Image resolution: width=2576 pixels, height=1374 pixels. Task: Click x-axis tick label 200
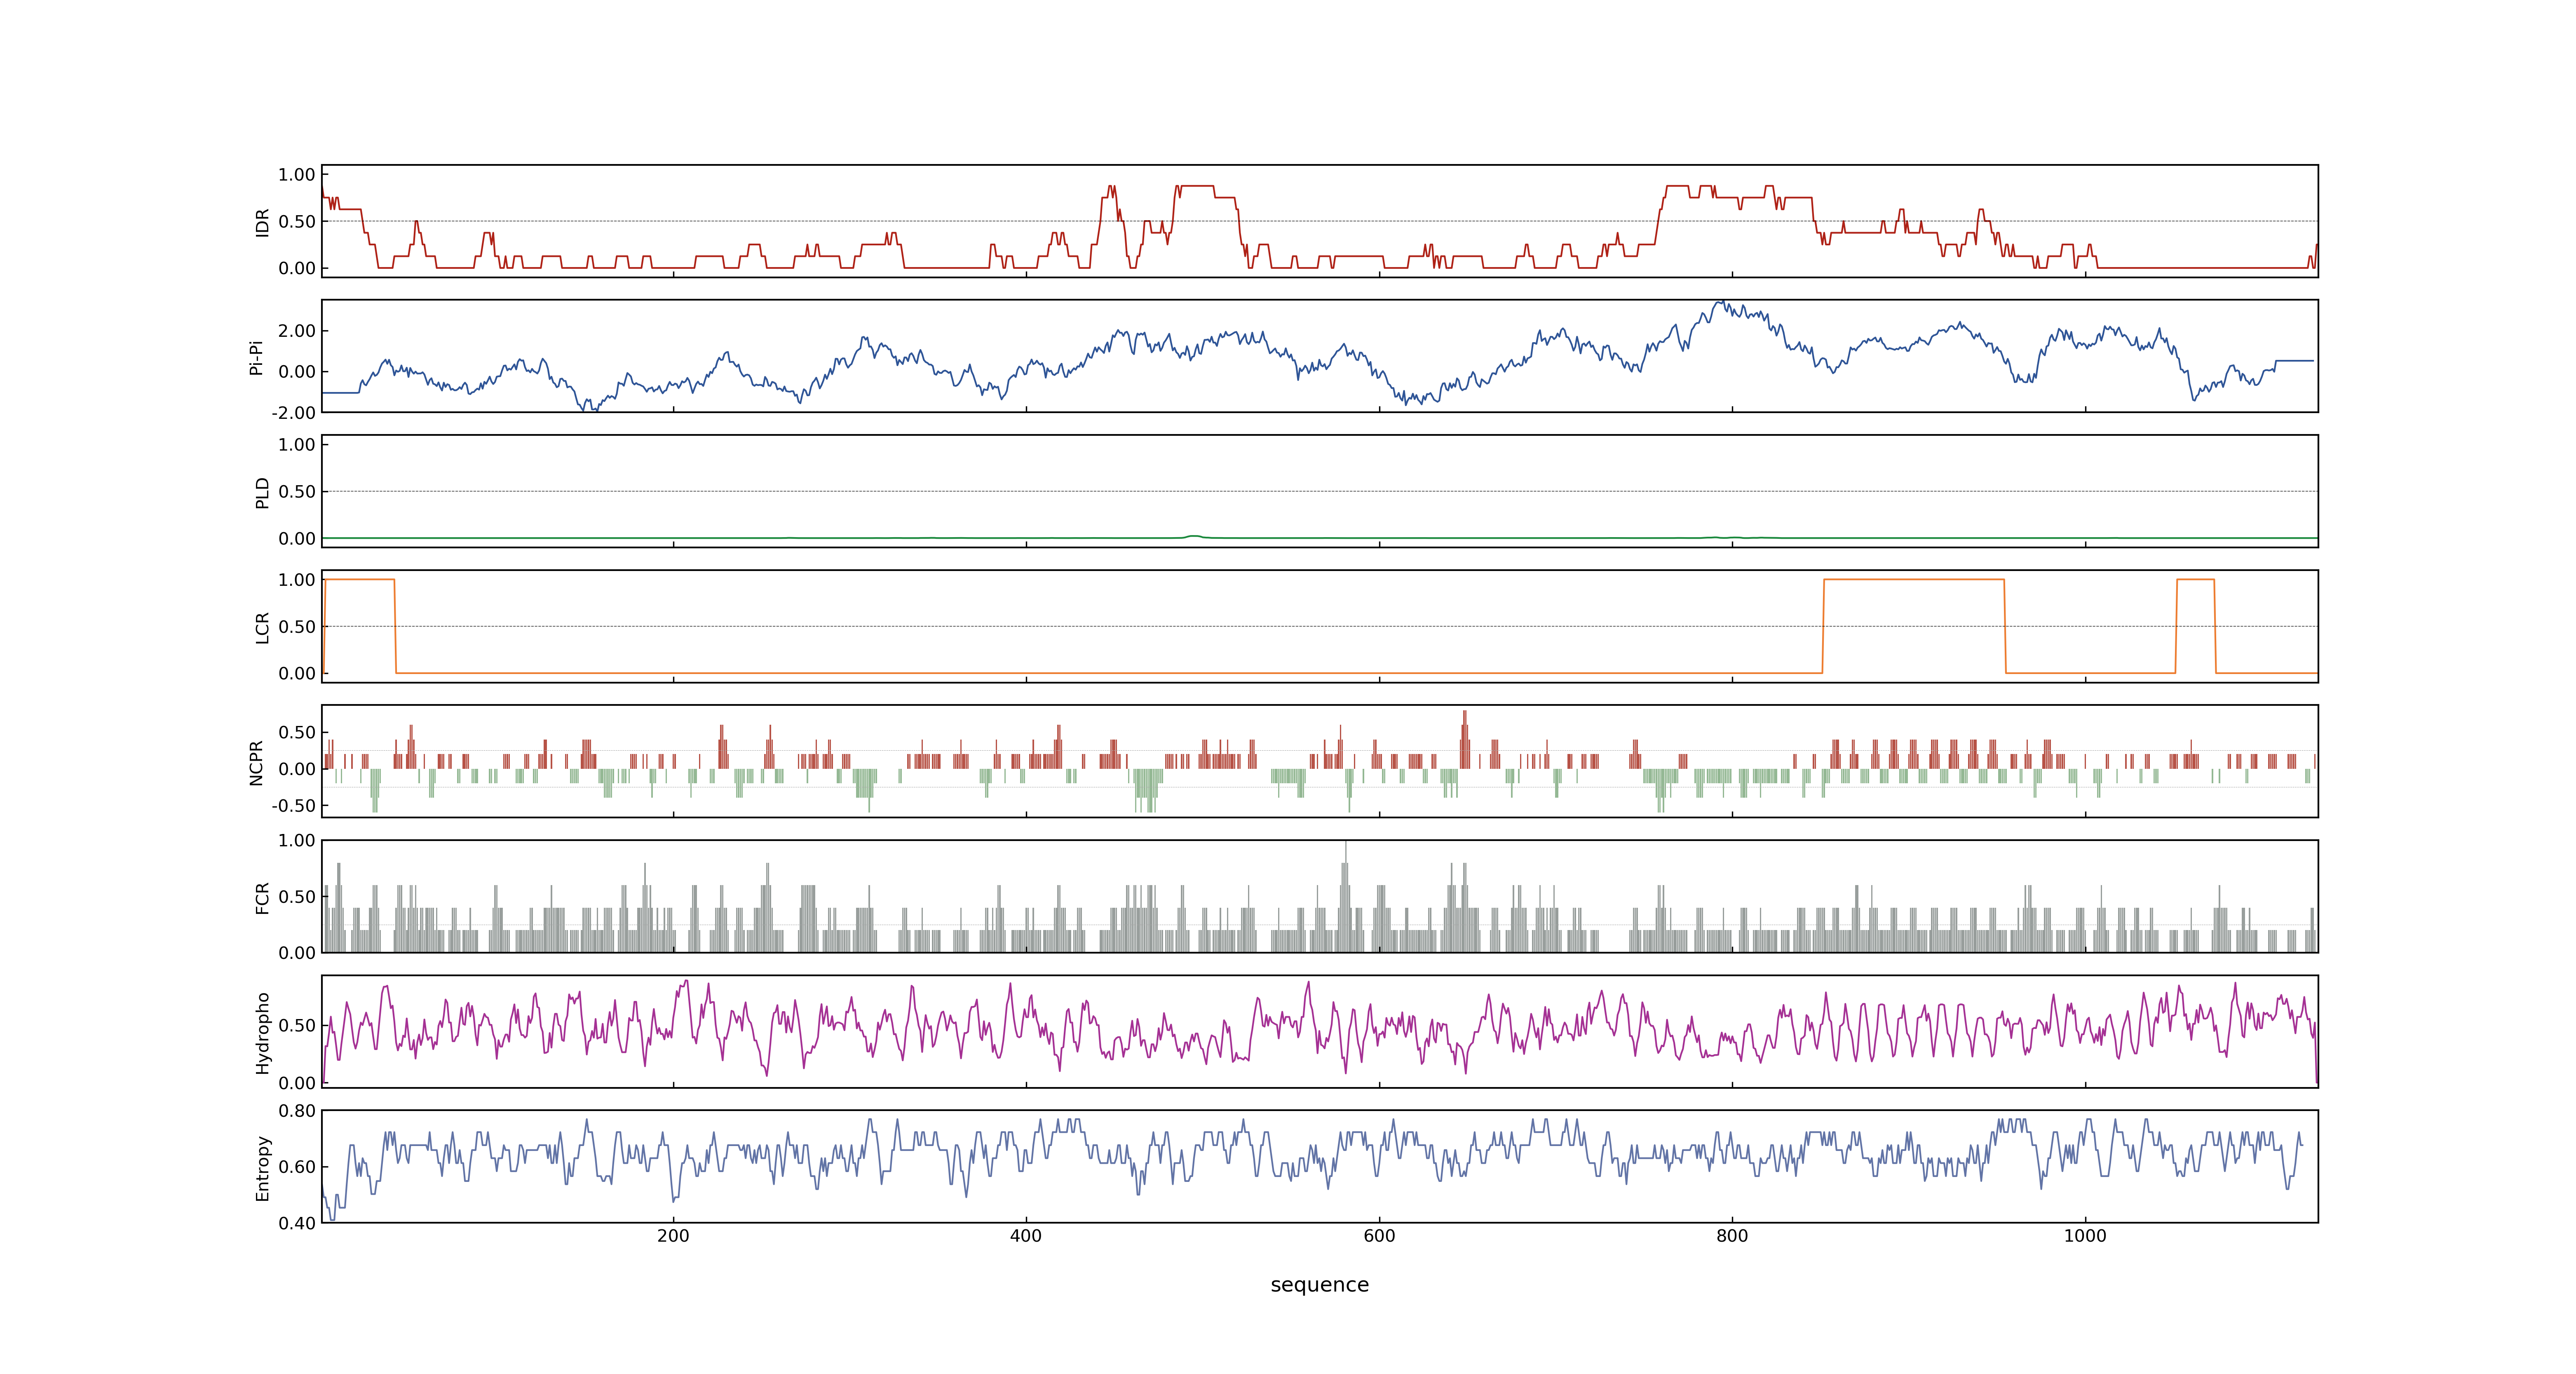(x=673, y=1236)
